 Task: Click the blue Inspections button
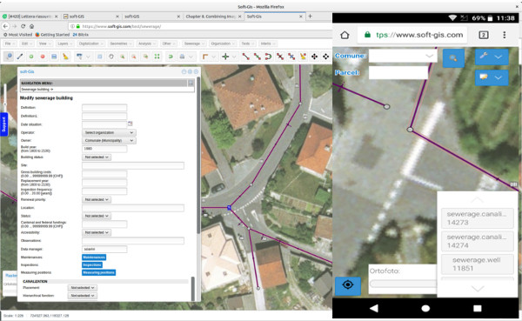coord(92,265)
